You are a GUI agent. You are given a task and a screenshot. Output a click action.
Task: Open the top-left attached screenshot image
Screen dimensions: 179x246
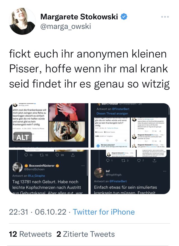49,125
